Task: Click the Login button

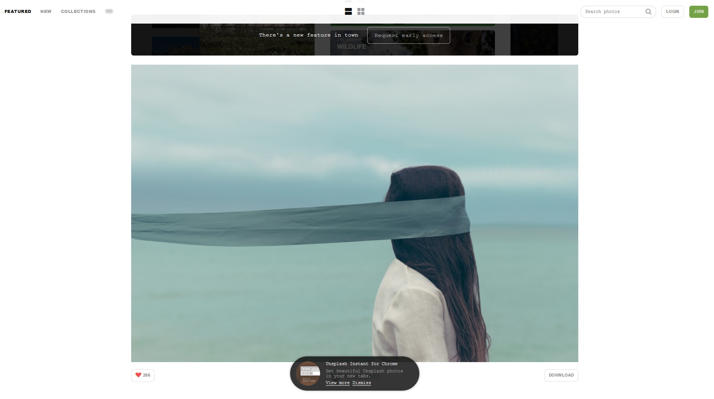Action: click(x=673, y=12)
